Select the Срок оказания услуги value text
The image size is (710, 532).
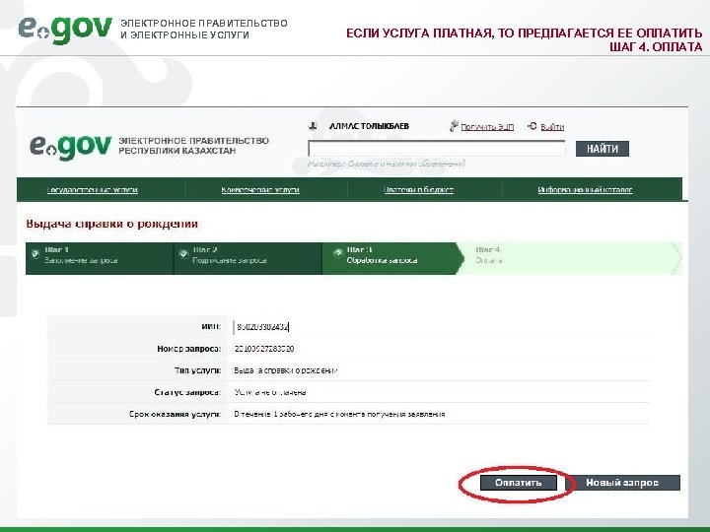tap(339, 414)
